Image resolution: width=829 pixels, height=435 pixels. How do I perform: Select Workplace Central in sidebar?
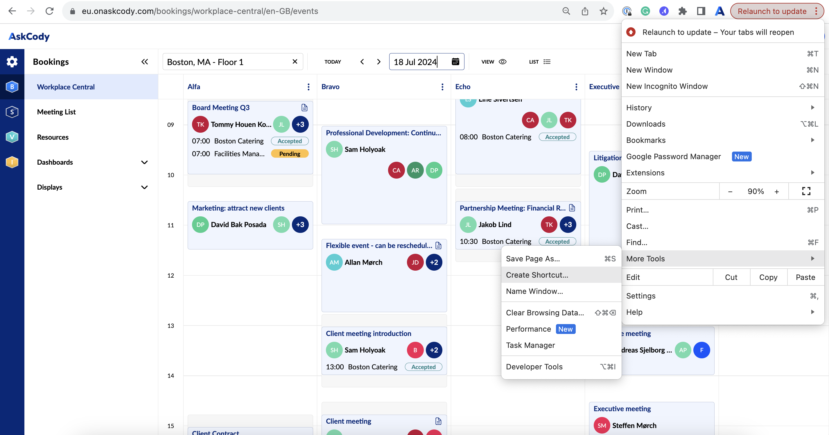coord(91,87)
